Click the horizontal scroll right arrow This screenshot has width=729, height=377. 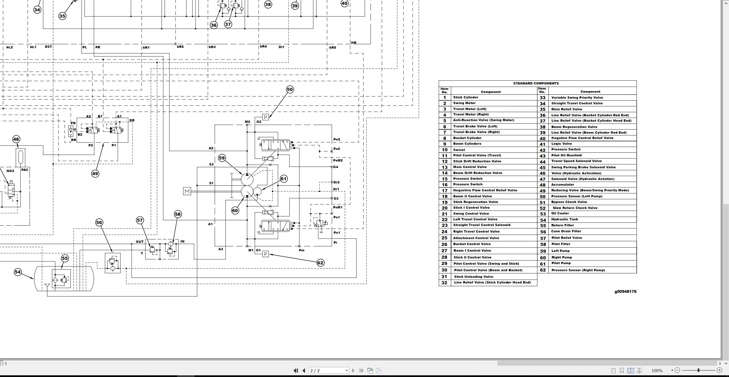[x=720, y=363]
